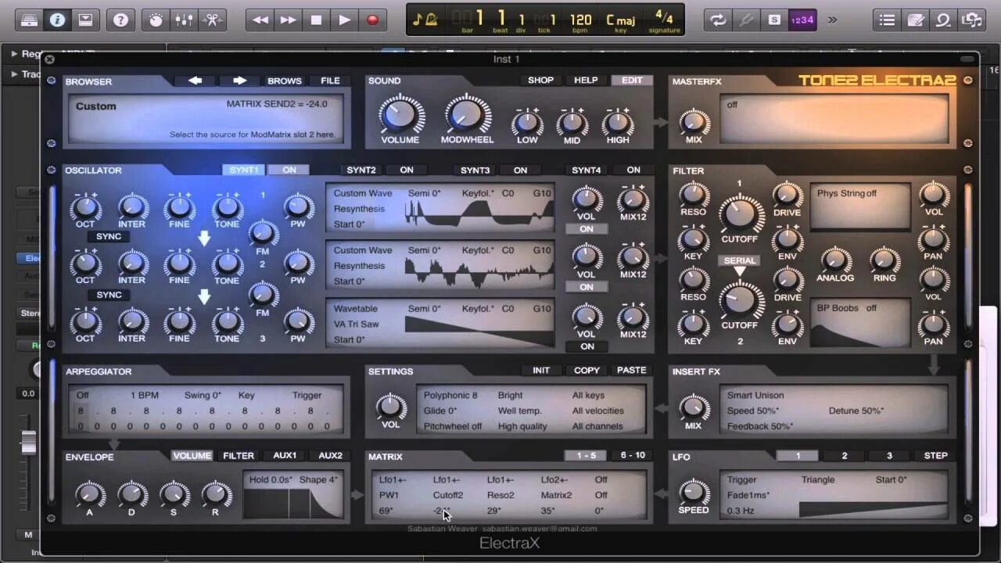Viewport: 1001px width, 563px height.
Task: Open oscillator 1 Custom Wave selector
Action: pos(363,193)
